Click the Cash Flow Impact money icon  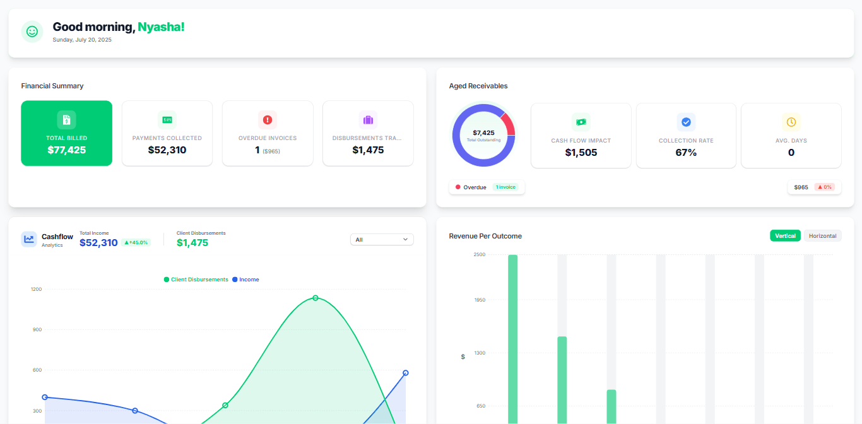click(x=581, y=121)
